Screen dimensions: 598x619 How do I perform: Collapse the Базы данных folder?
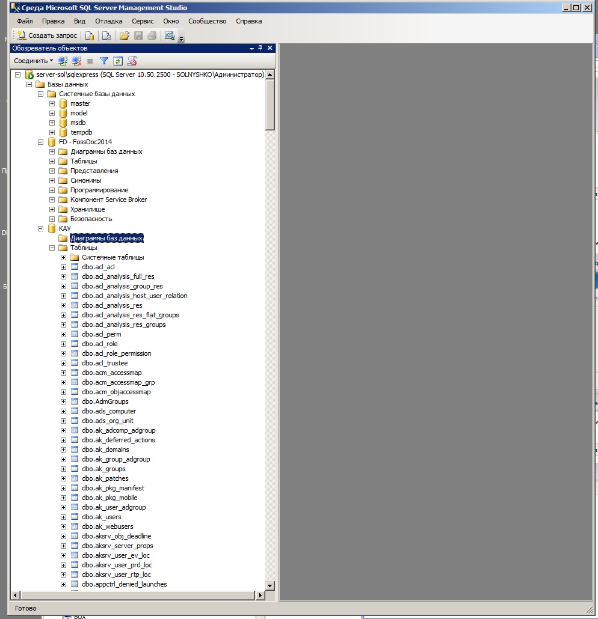(29, 84)
